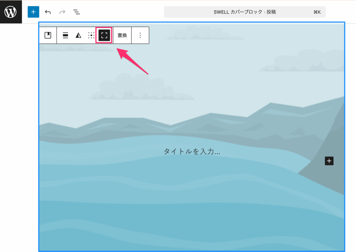Redo the last undone action

pyautogui.click(x=62, y=11)
